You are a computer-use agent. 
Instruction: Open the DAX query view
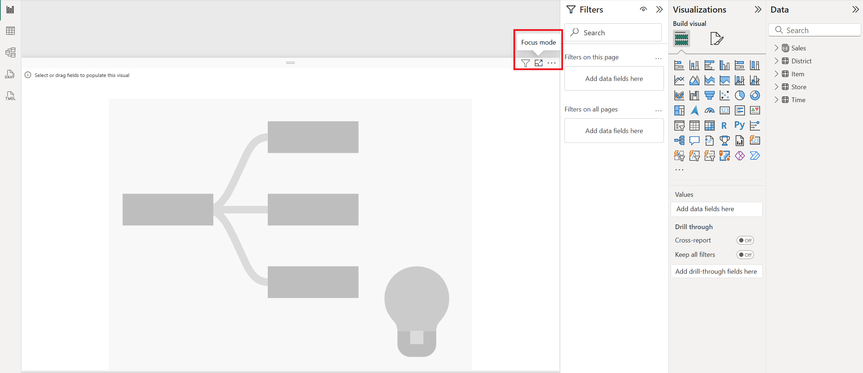pos(10,74)
